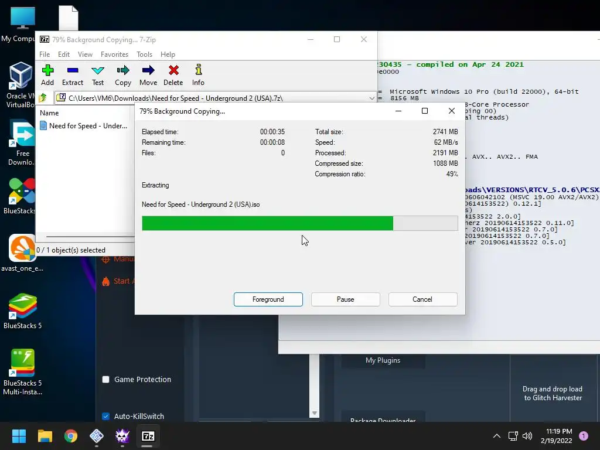Cancel the background copying operation
600x450 pixels.
423,299
